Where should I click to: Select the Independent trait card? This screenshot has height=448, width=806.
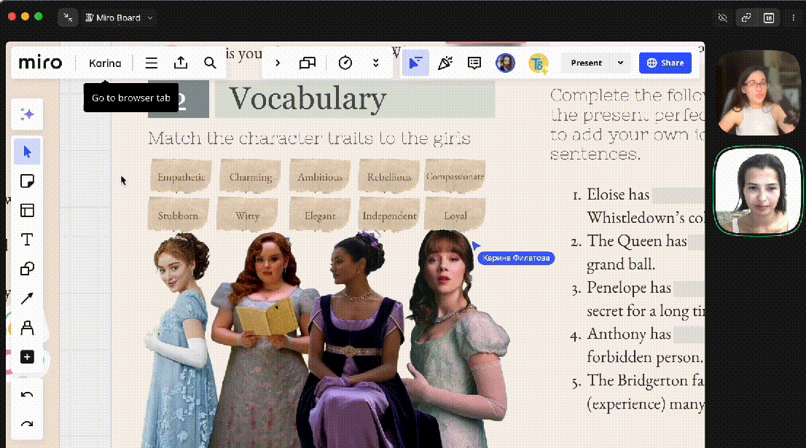[389, 216]
